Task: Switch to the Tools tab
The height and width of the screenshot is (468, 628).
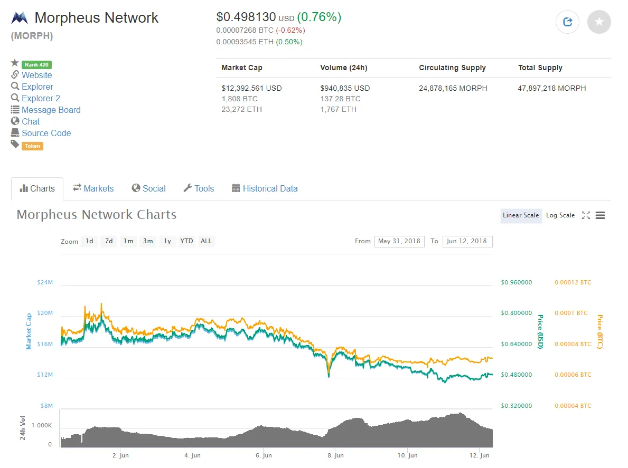Action: [x=199, y=188]
